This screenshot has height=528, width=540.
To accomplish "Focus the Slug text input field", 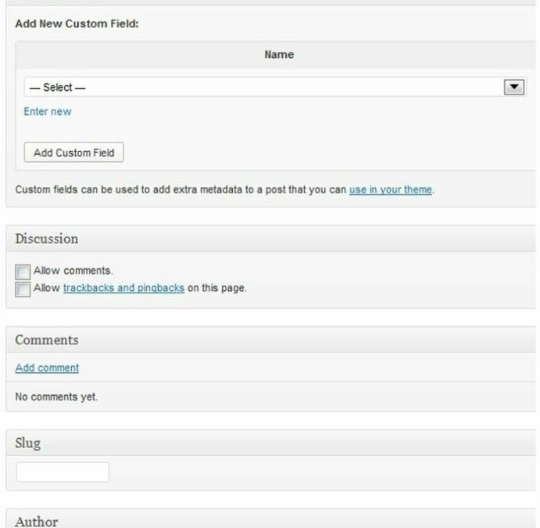I will 63,472.
